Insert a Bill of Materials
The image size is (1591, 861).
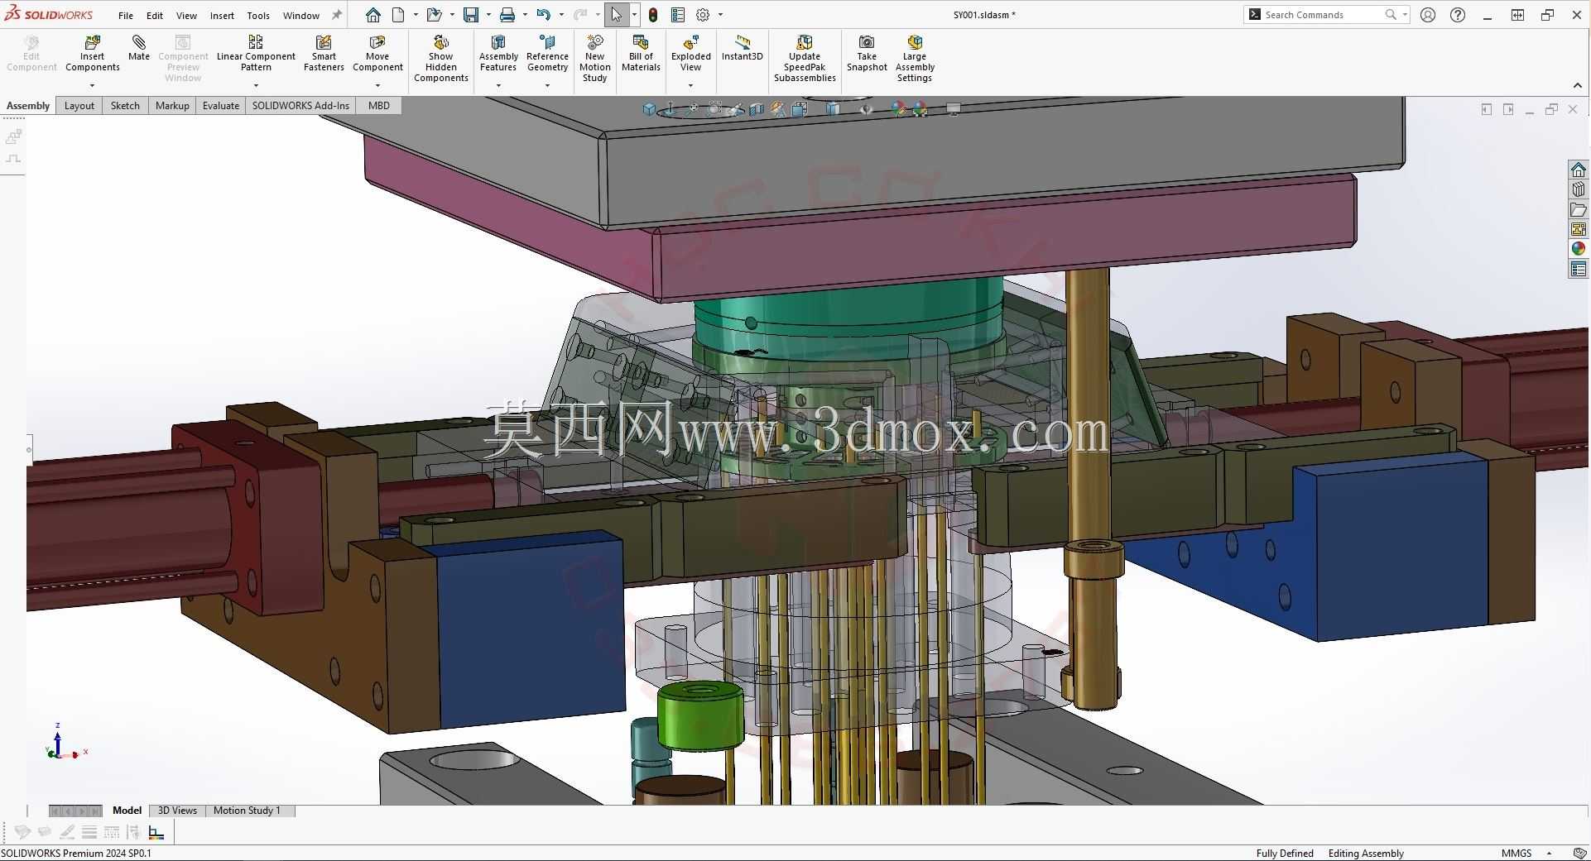pyautogui.click(x=641, y=55)
